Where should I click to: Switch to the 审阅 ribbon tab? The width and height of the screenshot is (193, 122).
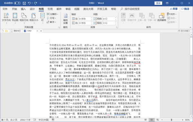point(68,9)
